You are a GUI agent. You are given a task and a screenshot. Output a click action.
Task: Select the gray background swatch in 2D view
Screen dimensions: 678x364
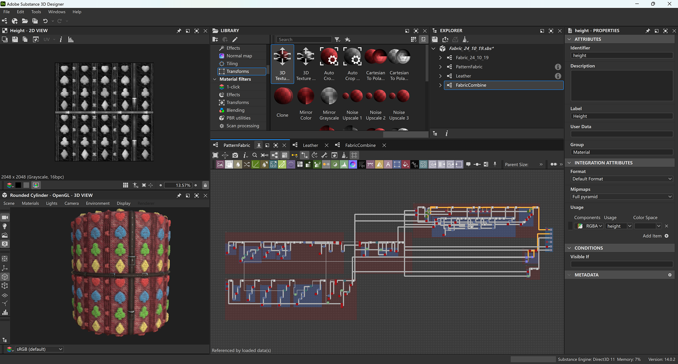[26, 185]
